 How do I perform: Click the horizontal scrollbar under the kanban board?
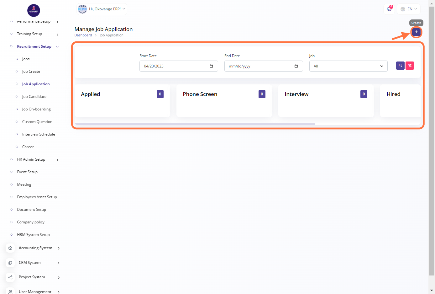(195, 124)
